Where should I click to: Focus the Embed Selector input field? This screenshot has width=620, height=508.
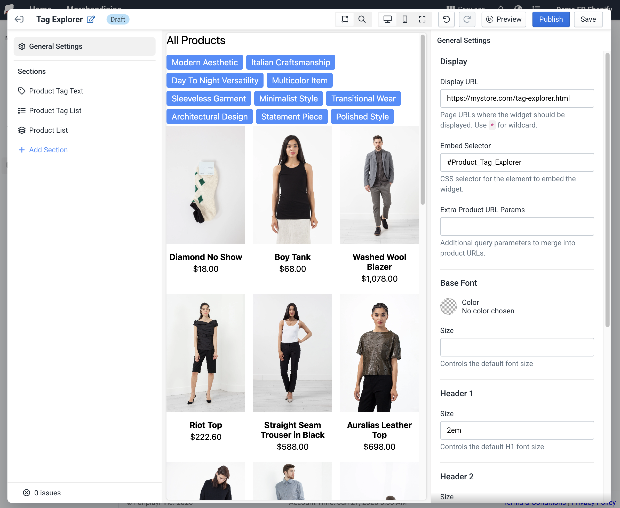pos(517,162)
